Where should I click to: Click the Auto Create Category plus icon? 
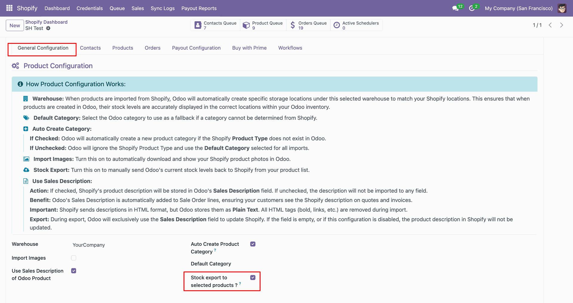26,129
